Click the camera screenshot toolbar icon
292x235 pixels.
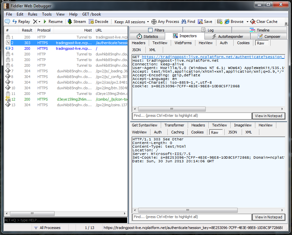tap(220, 22)
